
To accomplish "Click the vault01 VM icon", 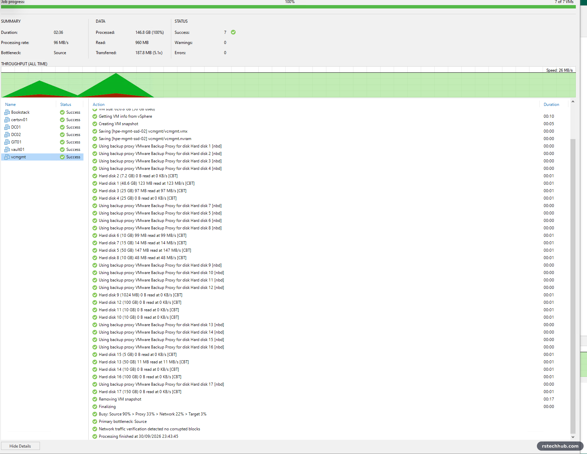I will [x=7, y=150].
